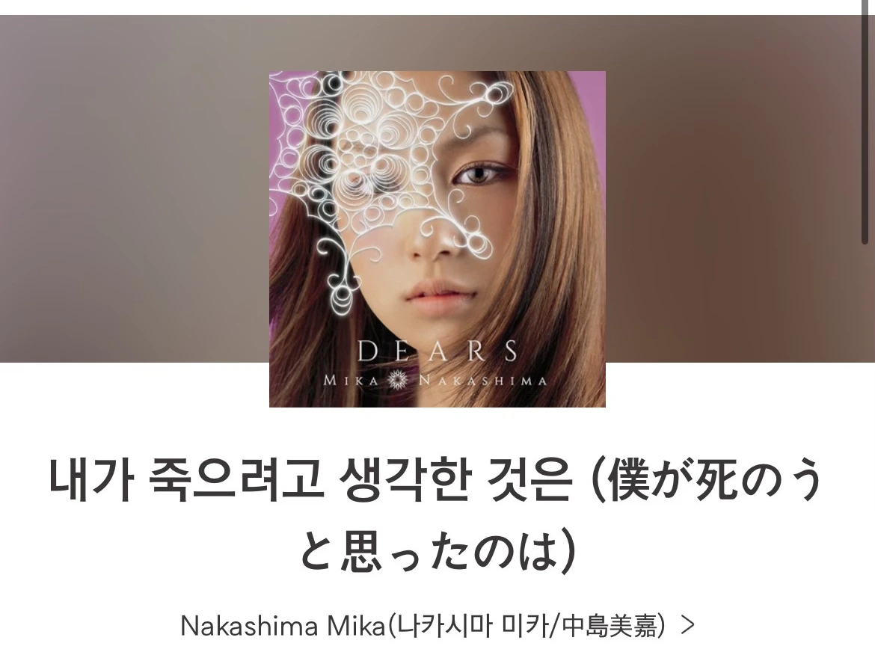Click the DEARS lettering on the album cover
Viewport: 875px width, 661px height.
tap(437, 351)
